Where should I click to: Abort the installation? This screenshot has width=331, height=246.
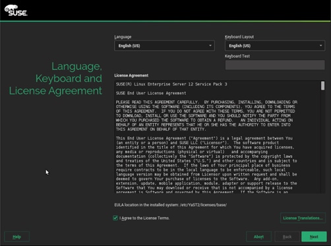pos(258,237)
